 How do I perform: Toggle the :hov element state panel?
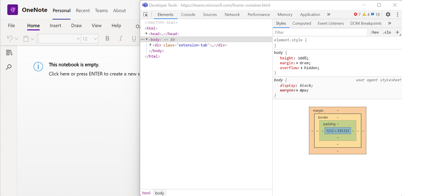[374, 32]
